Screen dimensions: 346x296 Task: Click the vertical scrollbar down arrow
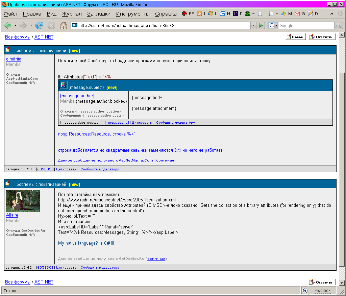pyautogui.click(x=342, y=282)
